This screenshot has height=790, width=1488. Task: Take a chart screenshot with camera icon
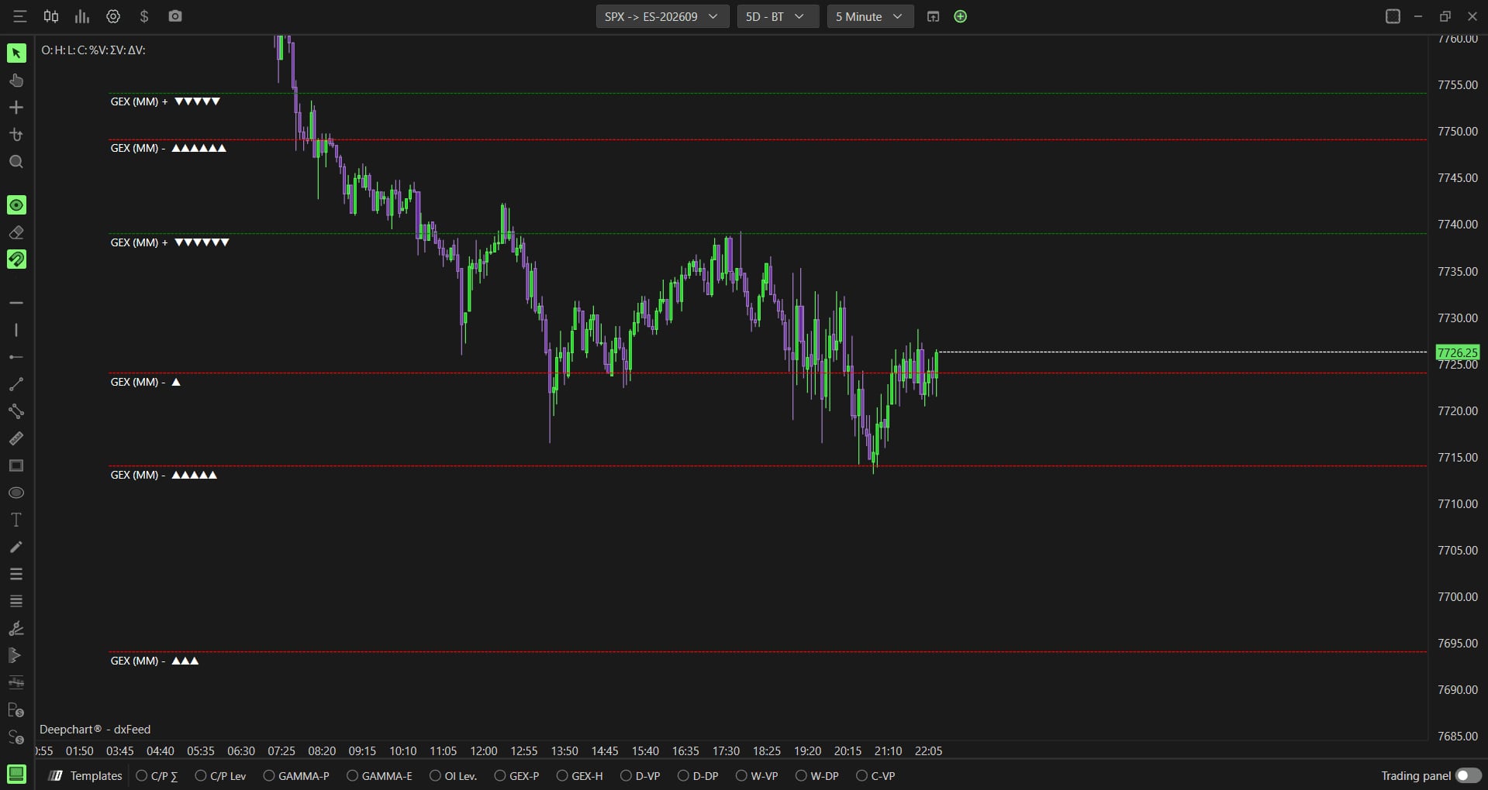[x=175, y=16]
